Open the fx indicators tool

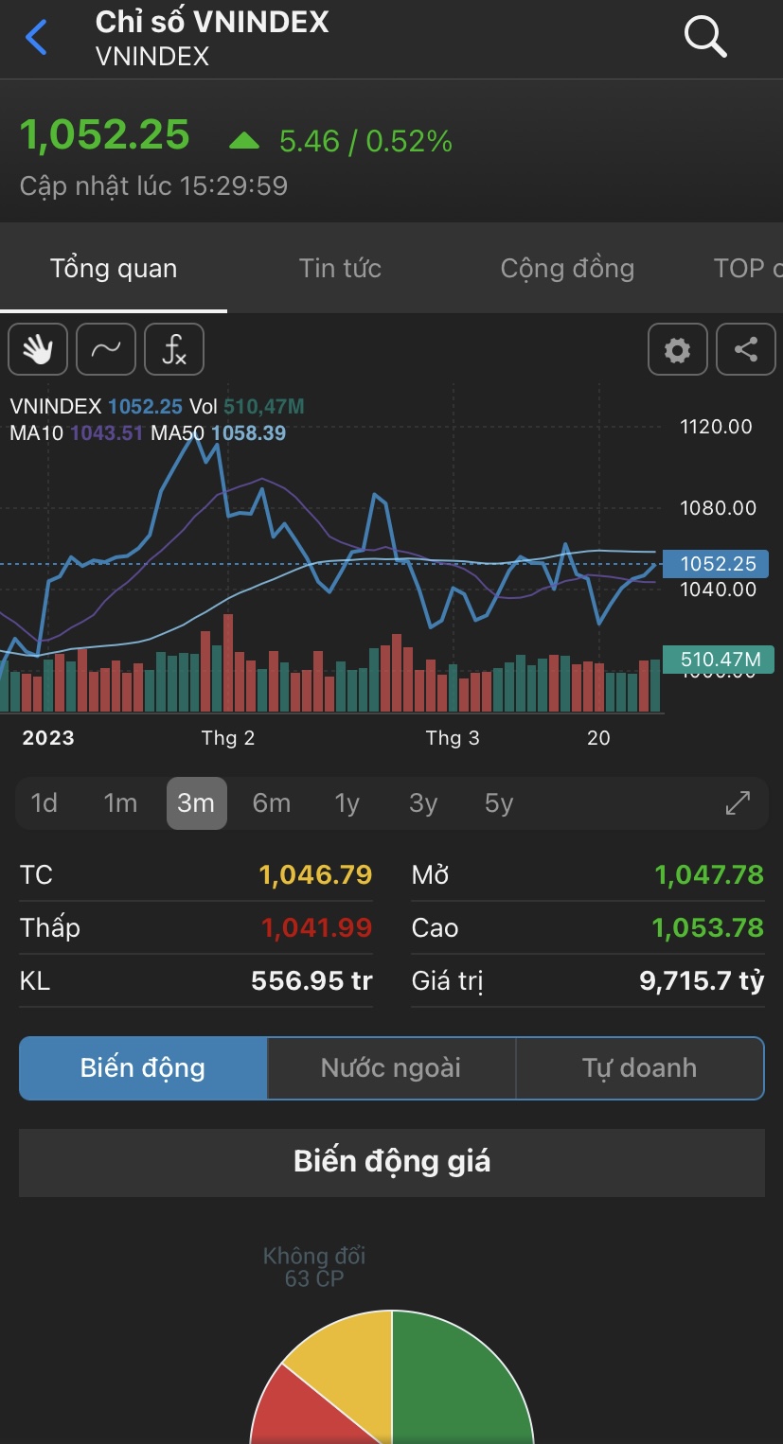point(174,350)
